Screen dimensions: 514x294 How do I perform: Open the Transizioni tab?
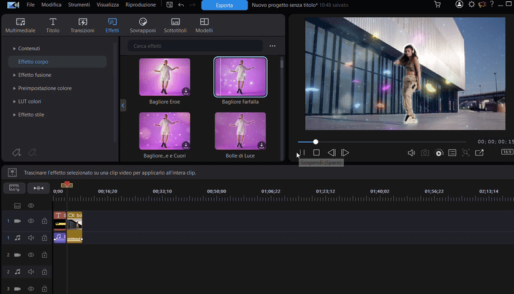(x=82, y=26)
